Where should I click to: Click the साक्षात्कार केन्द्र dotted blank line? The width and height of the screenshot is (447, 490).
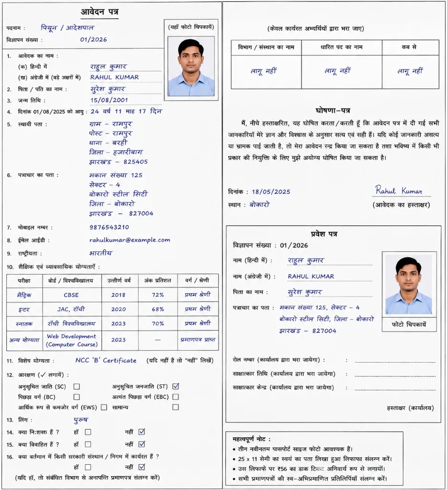pos(395,389)
